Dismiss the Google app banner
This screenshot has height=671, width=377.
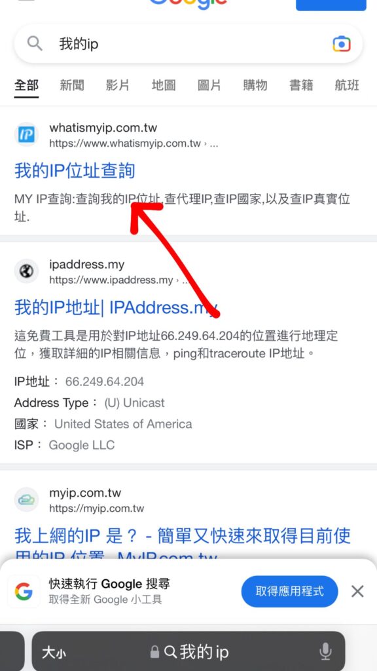point(357,592)
